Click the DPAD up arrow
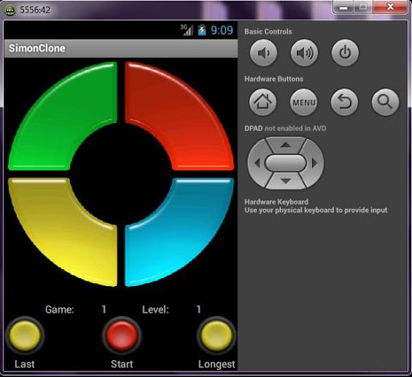412x377 pixels. click(286, 145)
